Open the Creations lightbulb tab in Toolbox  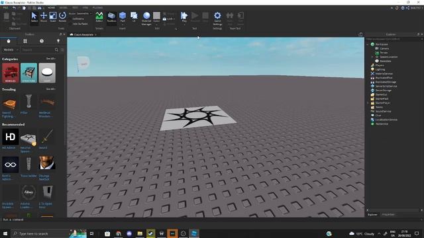pyautogui.click(x=58, y=41)
